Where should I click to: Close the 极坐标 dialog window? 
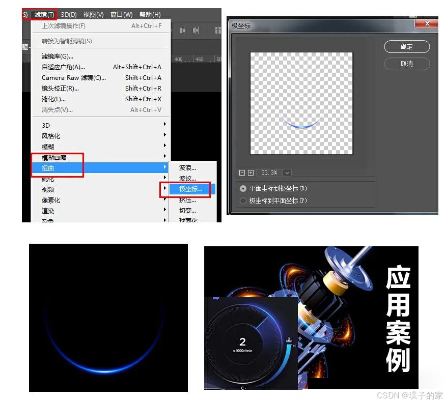click(427, 23)
